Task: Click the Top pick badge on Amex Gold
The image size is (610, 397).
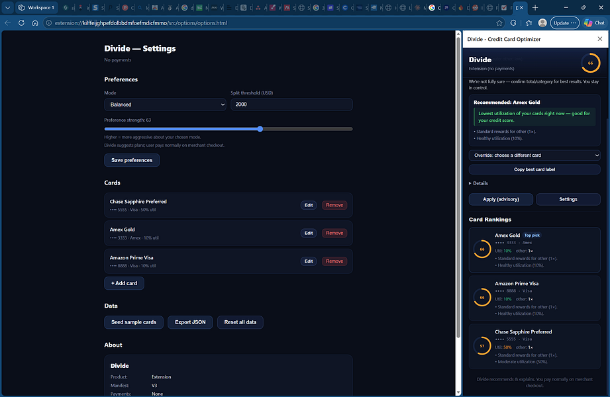Action: pyautogui.click(x=531, y=236)
